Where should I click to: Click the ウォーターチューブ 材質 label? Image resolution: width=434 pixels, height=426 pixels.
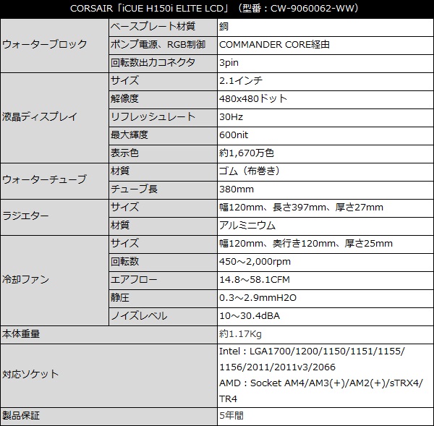point(120,171)
